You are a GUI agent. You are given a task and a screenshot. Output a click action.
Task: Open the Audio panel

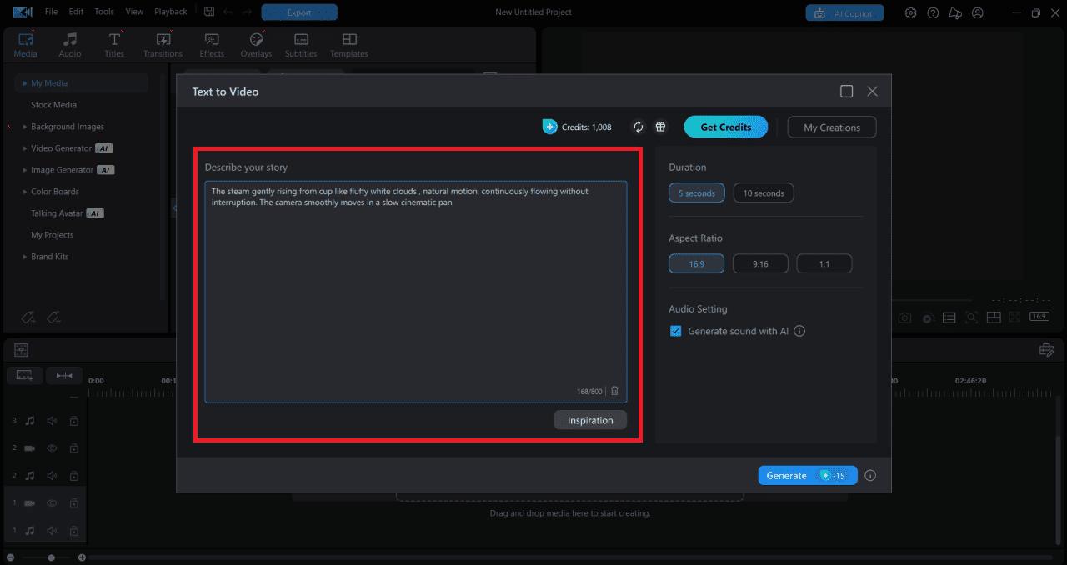pos(70,43)
